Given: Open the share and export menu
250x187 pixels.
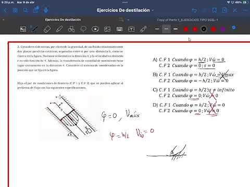Looking at the screenshot, I should [36, 10].
